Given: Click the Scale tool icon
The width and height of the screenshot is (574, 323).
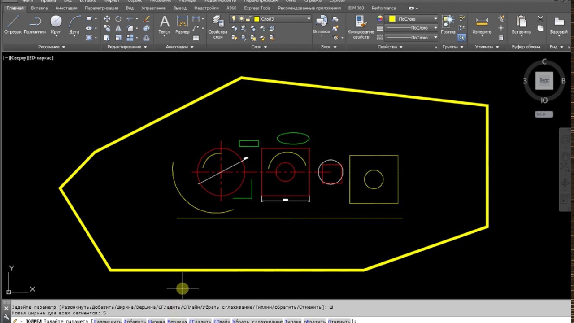Looking at the screenshot, I should coord(118,38).
